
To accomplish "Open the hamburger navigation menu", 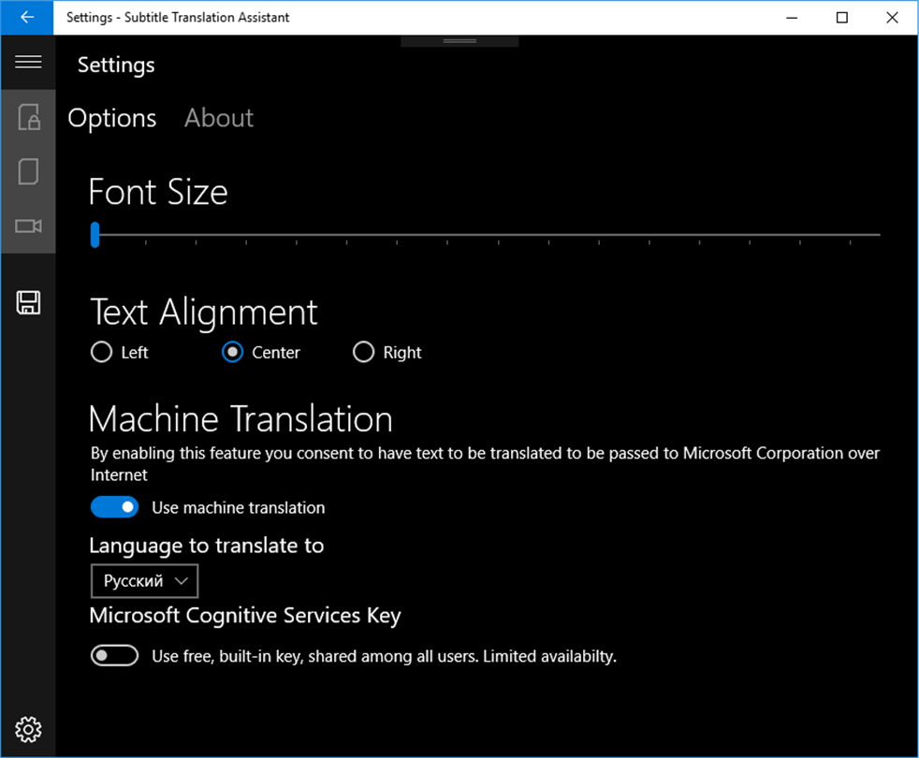I will (28, 63).
